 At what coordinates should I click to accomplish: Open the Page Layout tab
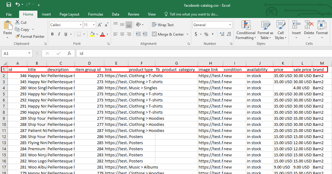[x=69, y=14]
